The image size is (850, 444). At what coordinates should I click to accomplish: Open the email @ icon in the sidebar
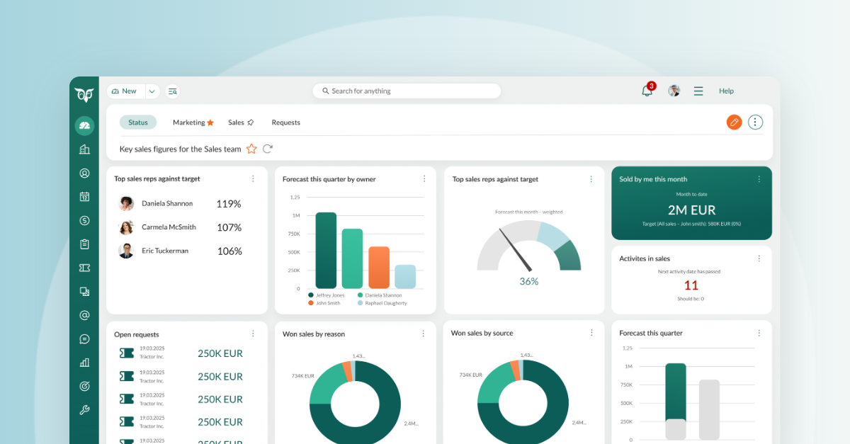[84, 315]
